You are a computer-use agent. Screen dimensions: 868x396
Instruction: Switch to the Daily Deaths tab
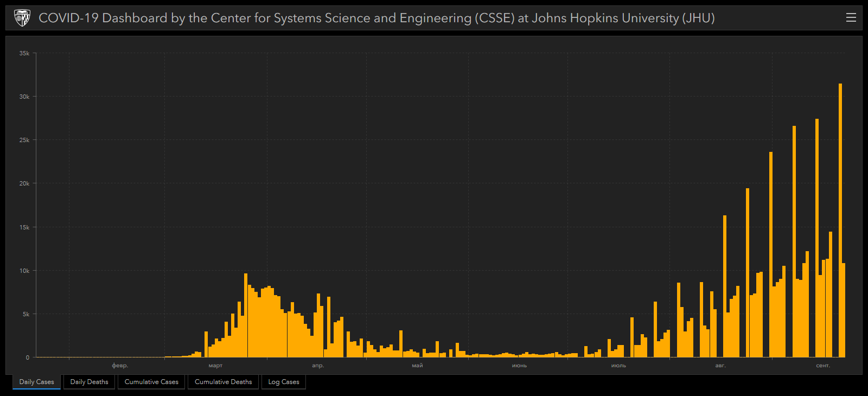pos(89,382)
